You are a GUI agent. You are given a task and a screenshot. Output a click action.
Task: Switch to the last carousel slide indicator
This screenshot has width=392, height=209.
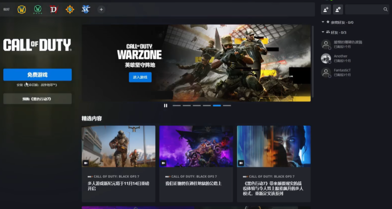pos(227,106)
